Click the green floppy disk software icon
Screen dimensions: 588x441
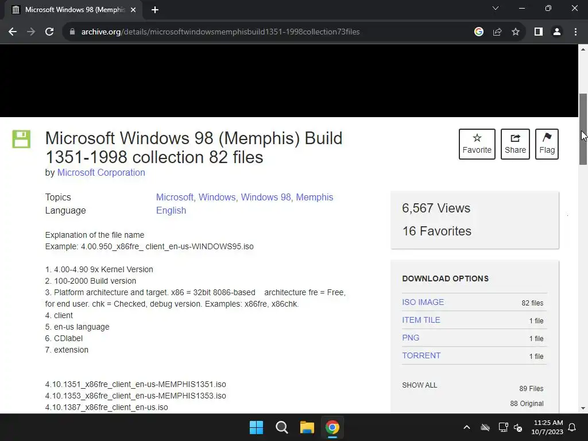[x=21, y=139]
